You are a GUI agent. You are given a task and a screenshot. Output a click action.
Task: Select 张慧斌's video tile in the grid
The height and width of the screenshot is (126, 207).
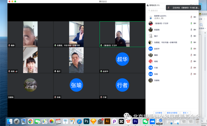76,34
